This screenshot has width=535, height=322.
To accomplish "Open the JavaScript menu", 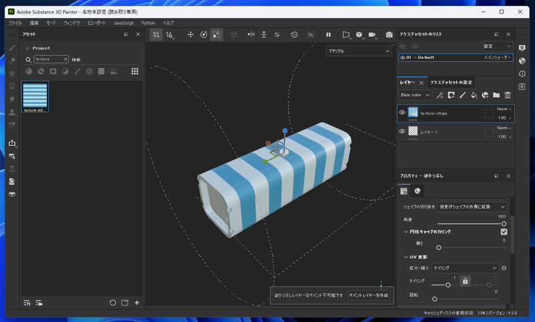I will [124, 23].
